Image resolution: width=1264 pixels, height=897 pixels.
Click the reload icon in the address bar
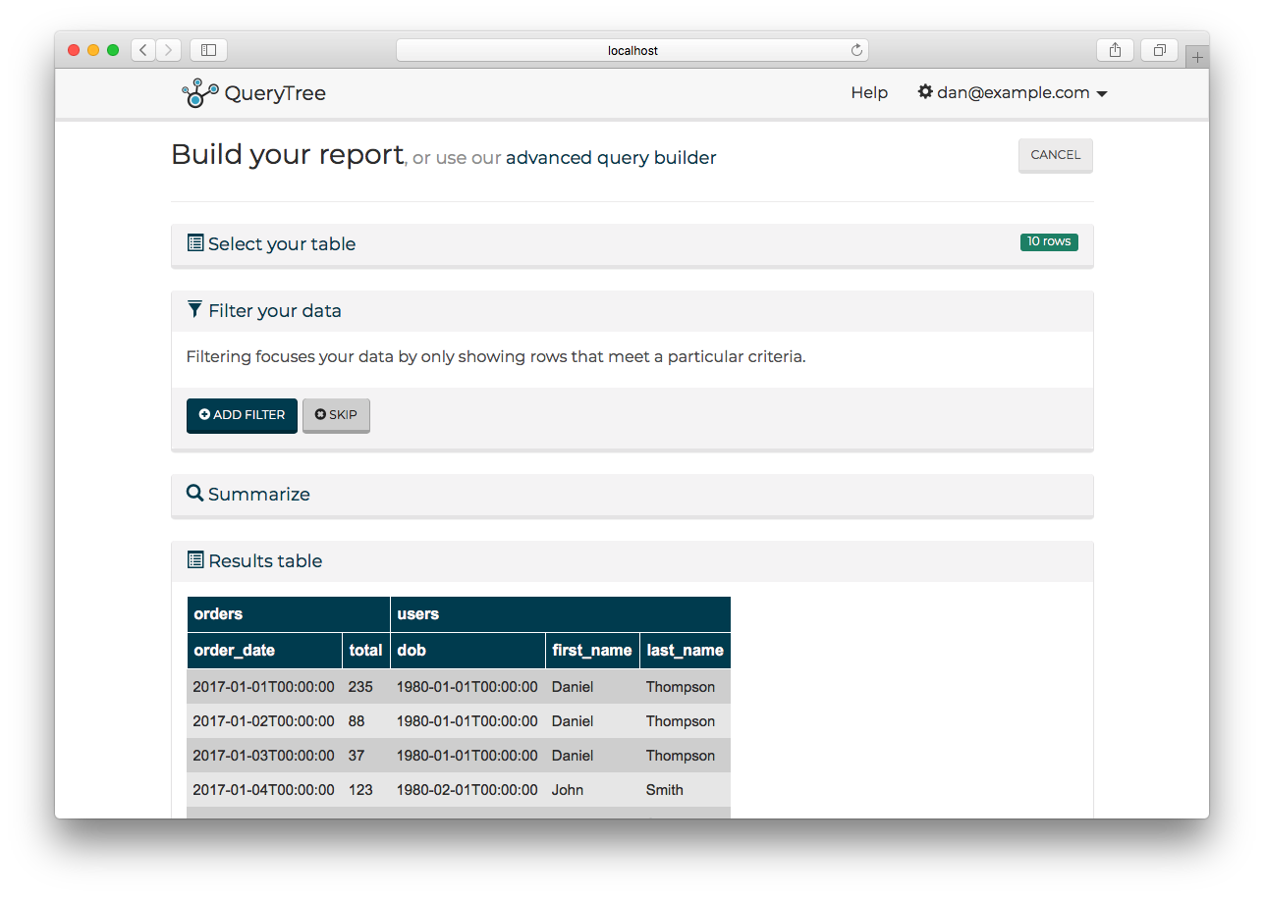pyautogui.click(x=855, y=49)
